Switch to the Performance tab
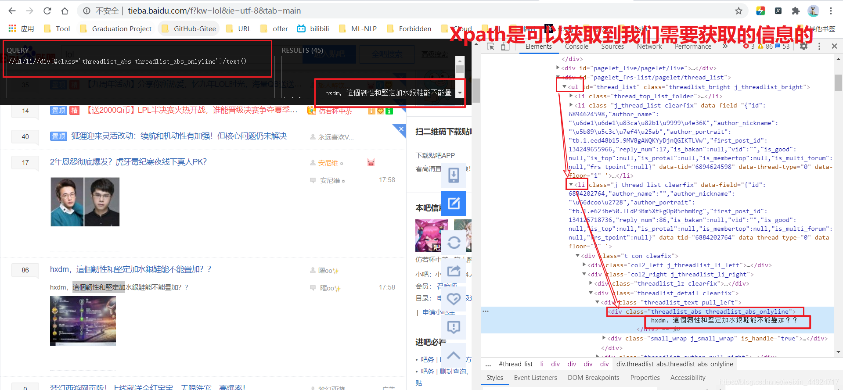 point(693,47)
